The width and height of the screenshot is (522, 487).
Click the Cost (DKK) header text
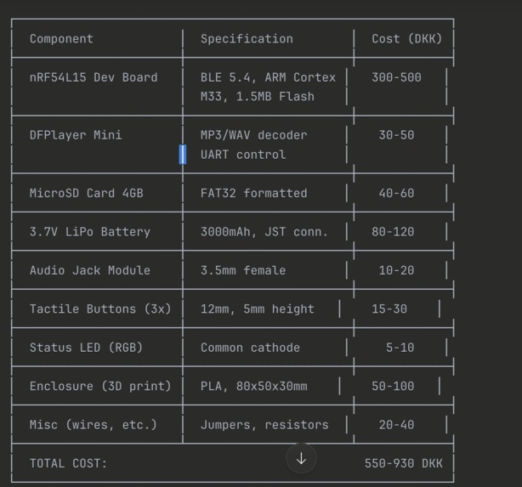point(407,38)
